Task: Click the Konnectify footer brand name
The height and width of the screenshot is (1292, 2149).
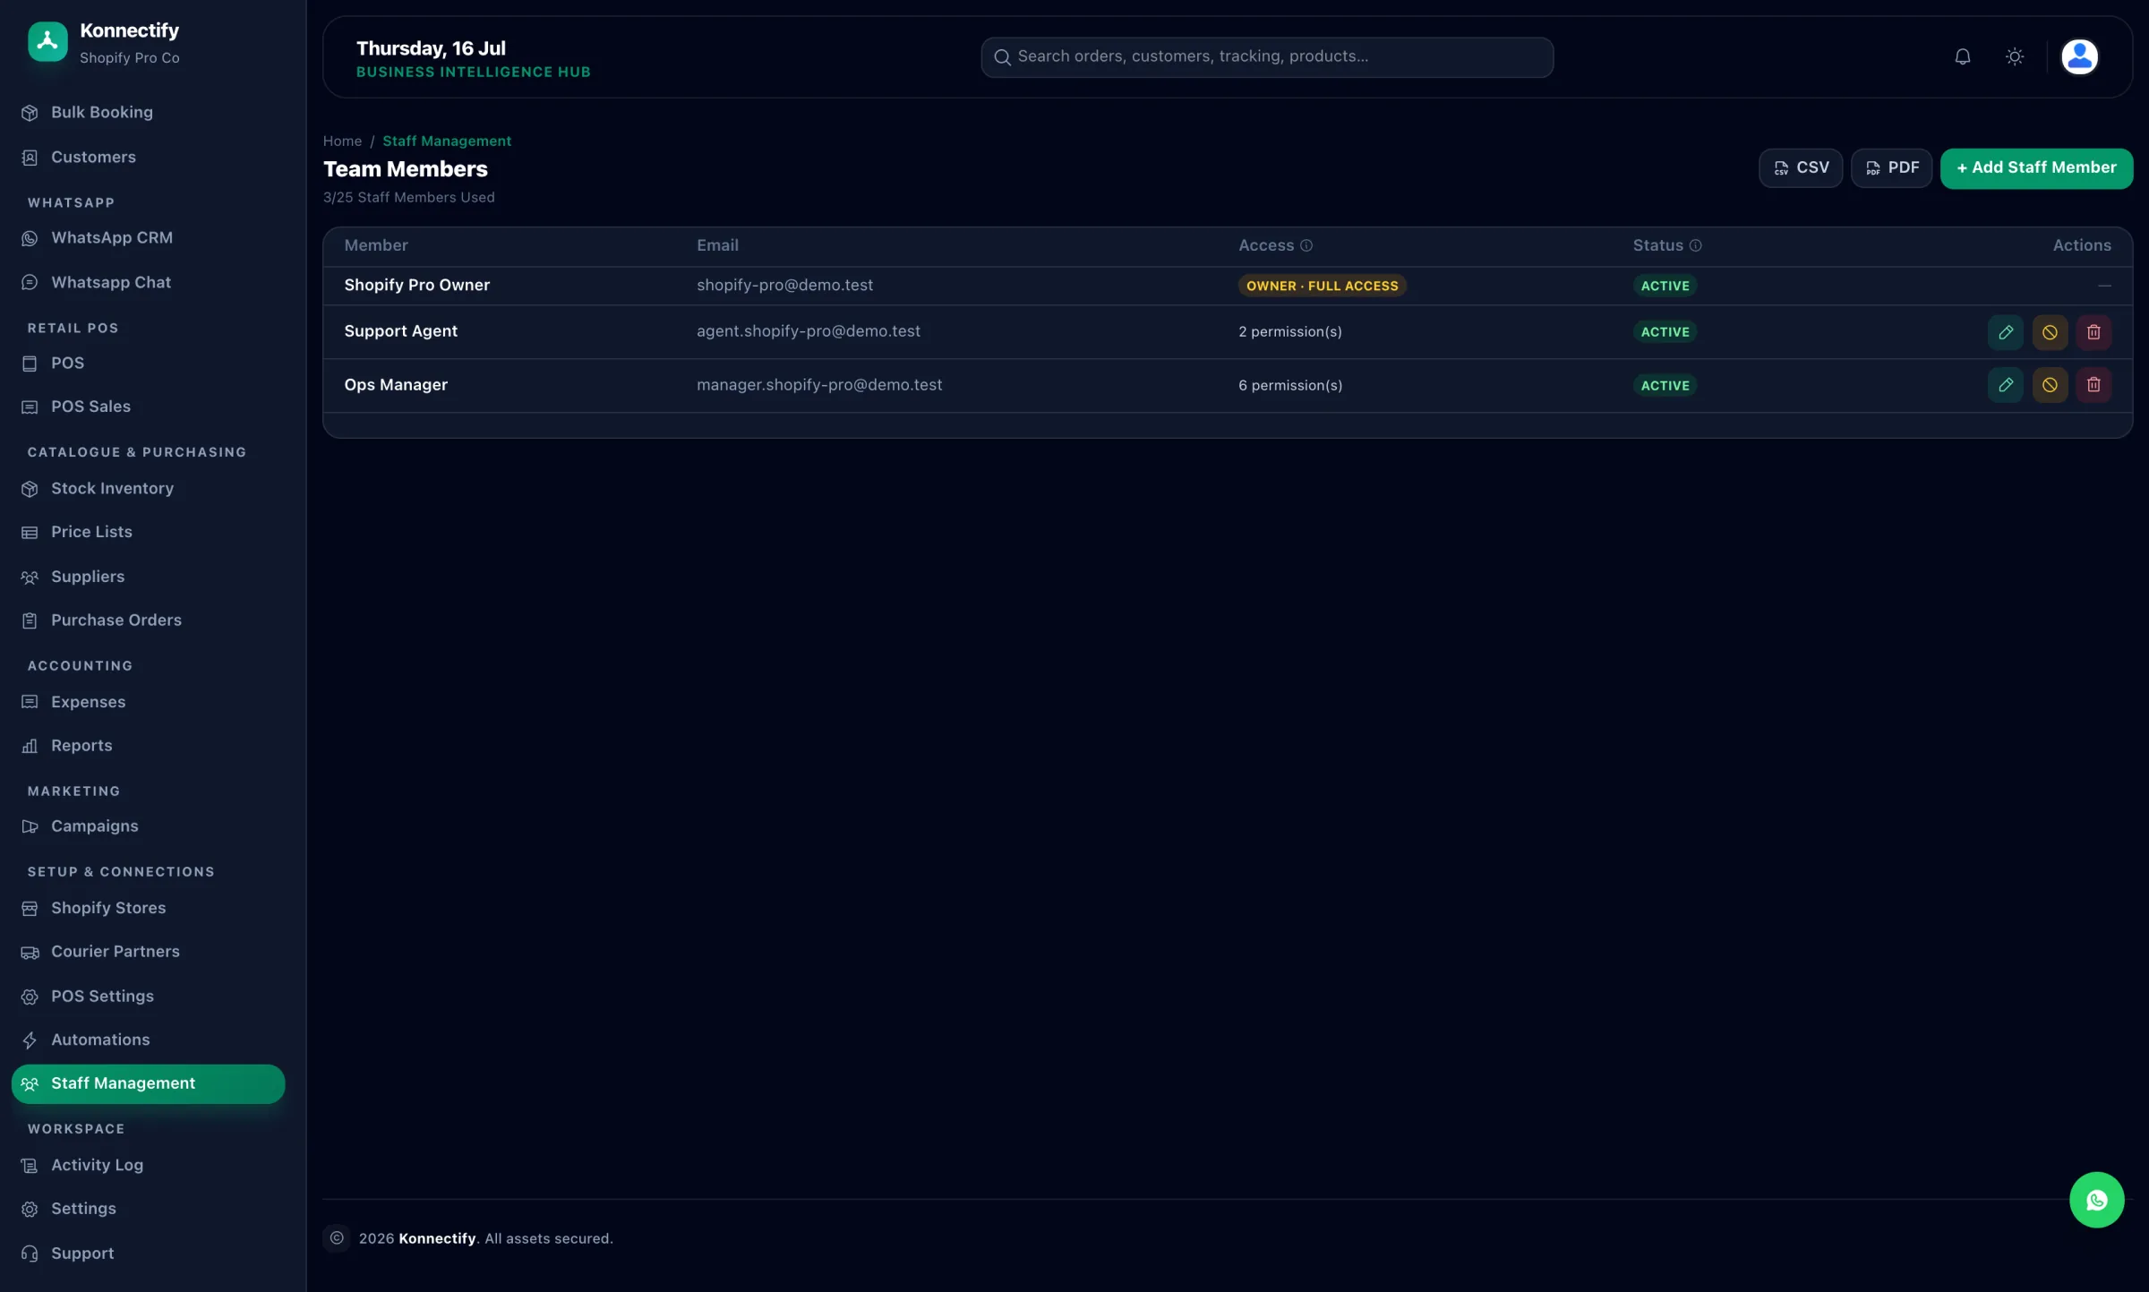Action: tap(437, 1238)
